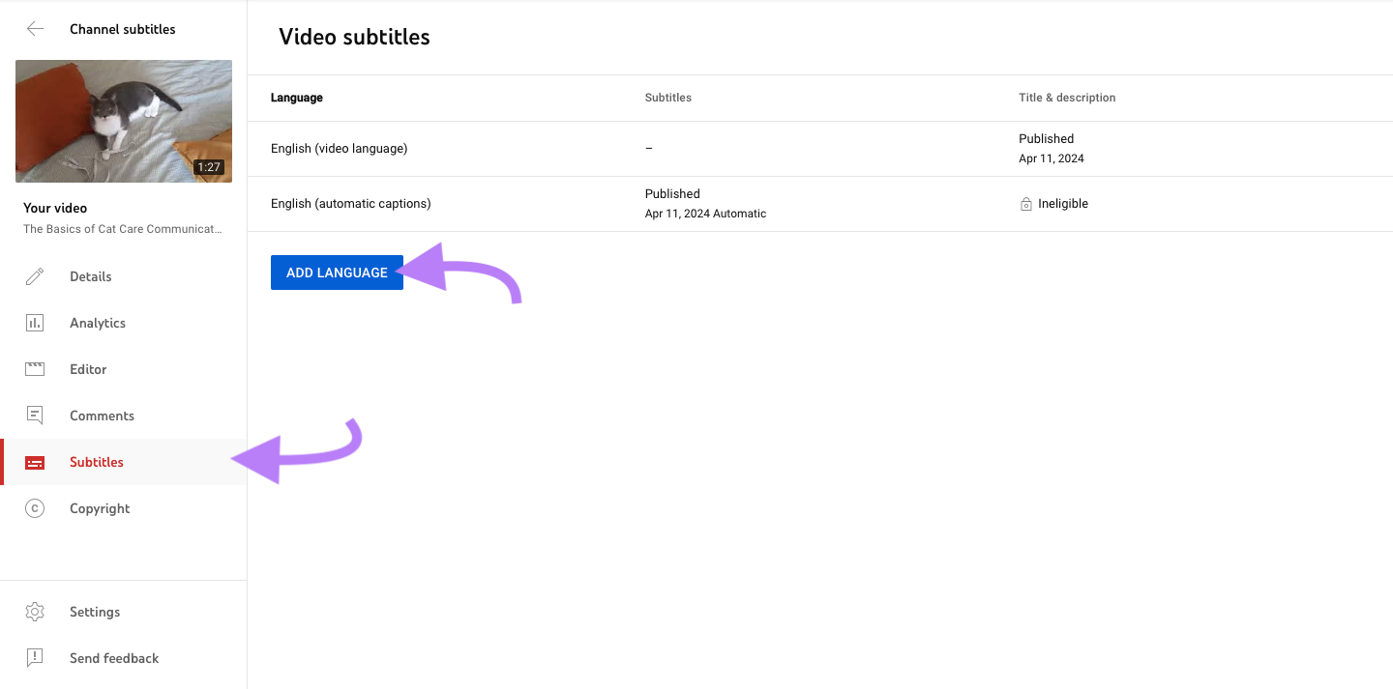Click the cat video thumbnail
The height and width of the screenshot is (689, 1393).
(x=123, y=121)
